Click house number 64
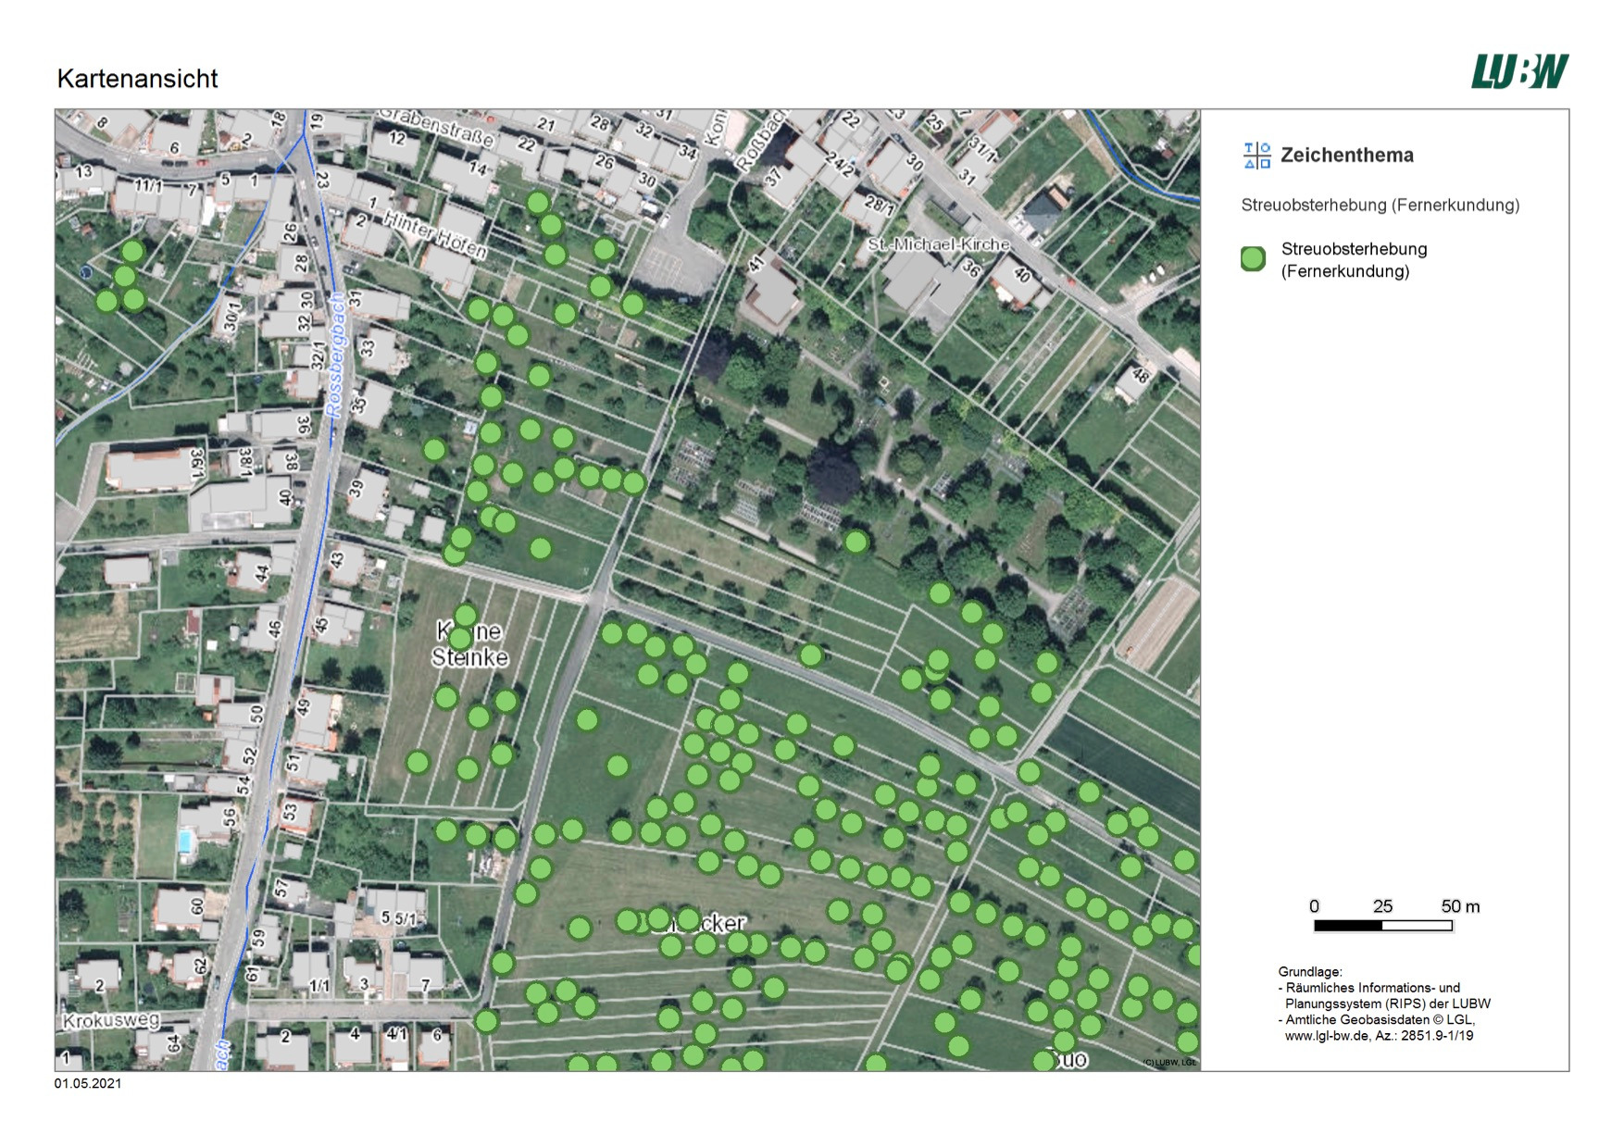 (173, 1043)
